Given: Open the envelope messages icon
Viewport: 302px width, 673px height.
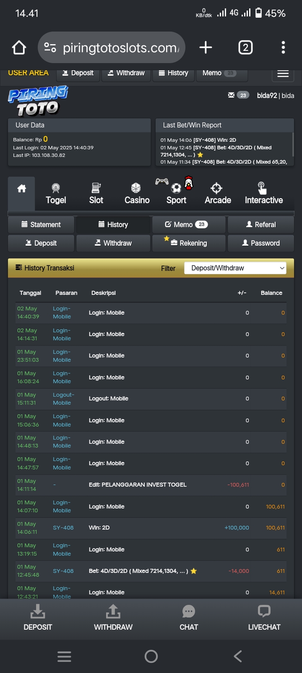Looking at the screenshot, I should coord(231,95).
